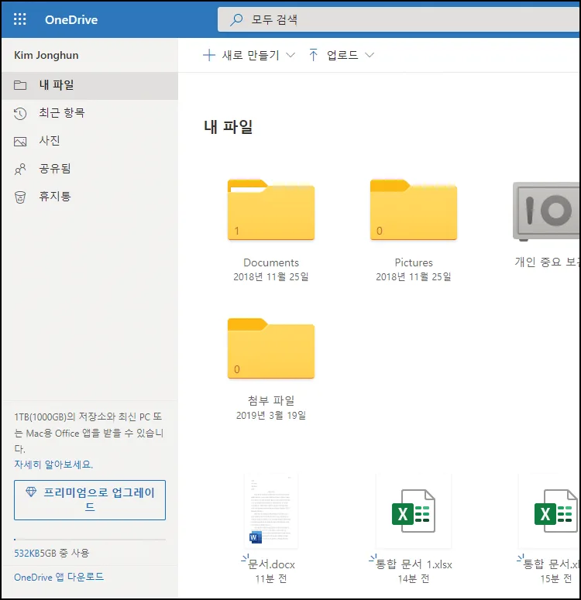Click the 첨부 파일 folder name

[x=271, y=400]
